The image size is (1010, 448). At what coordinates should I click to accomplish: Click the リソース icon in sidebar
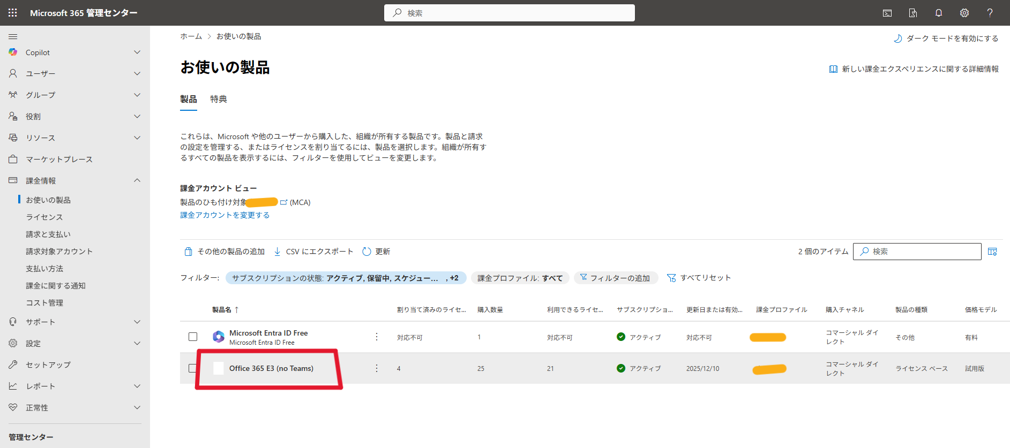tap(13, 138)
